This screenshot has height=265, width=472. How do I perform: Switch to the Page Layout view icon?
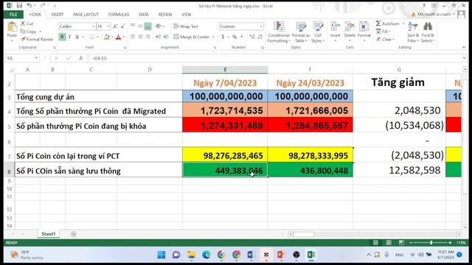[x=389, y=242]
